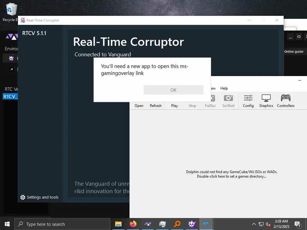Open the magnifier search app in taskbar

pos(177,224)
